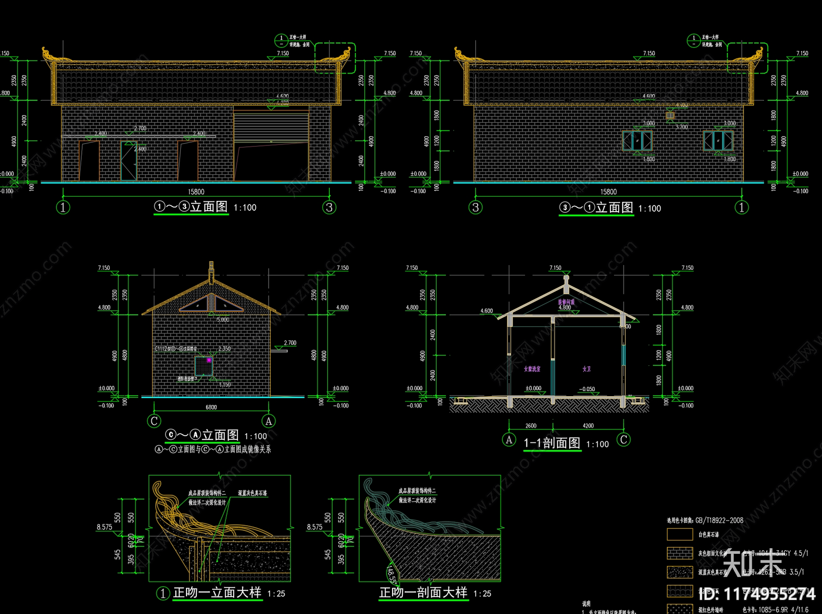Click the 2600 dimension in section

coord(531,425)
